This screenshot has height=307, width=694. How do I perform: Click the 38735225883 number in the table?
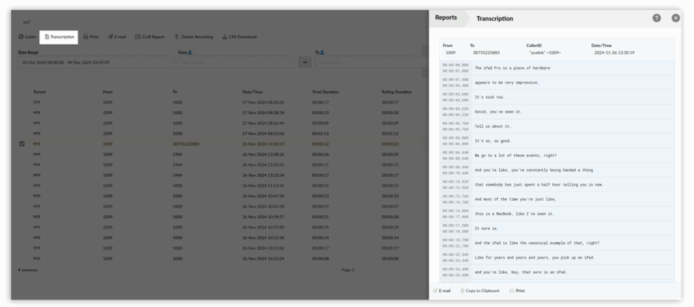186,144
